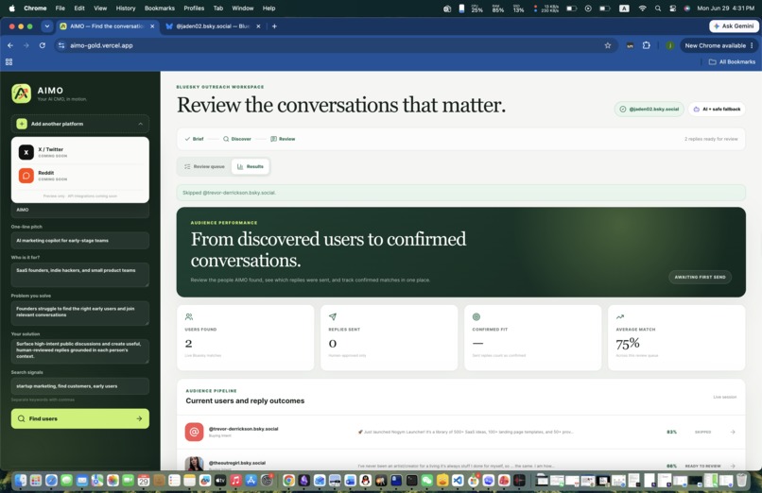Open the tab search dropdown arrow

click(46, 26)
